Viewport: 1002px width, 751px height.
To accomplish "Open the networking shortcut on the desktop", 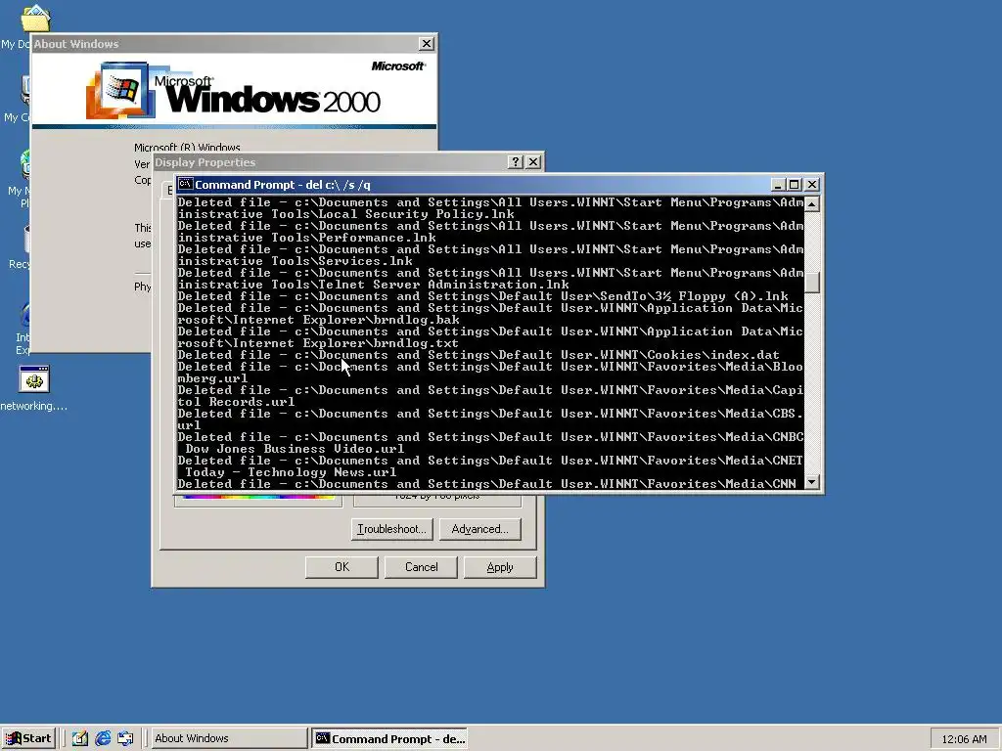I will (x=34, y=379).
